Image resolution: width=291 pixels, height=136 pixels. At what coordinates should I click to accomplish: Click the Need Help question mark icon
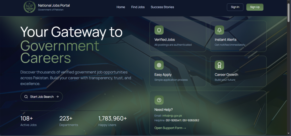click(159, 100)
